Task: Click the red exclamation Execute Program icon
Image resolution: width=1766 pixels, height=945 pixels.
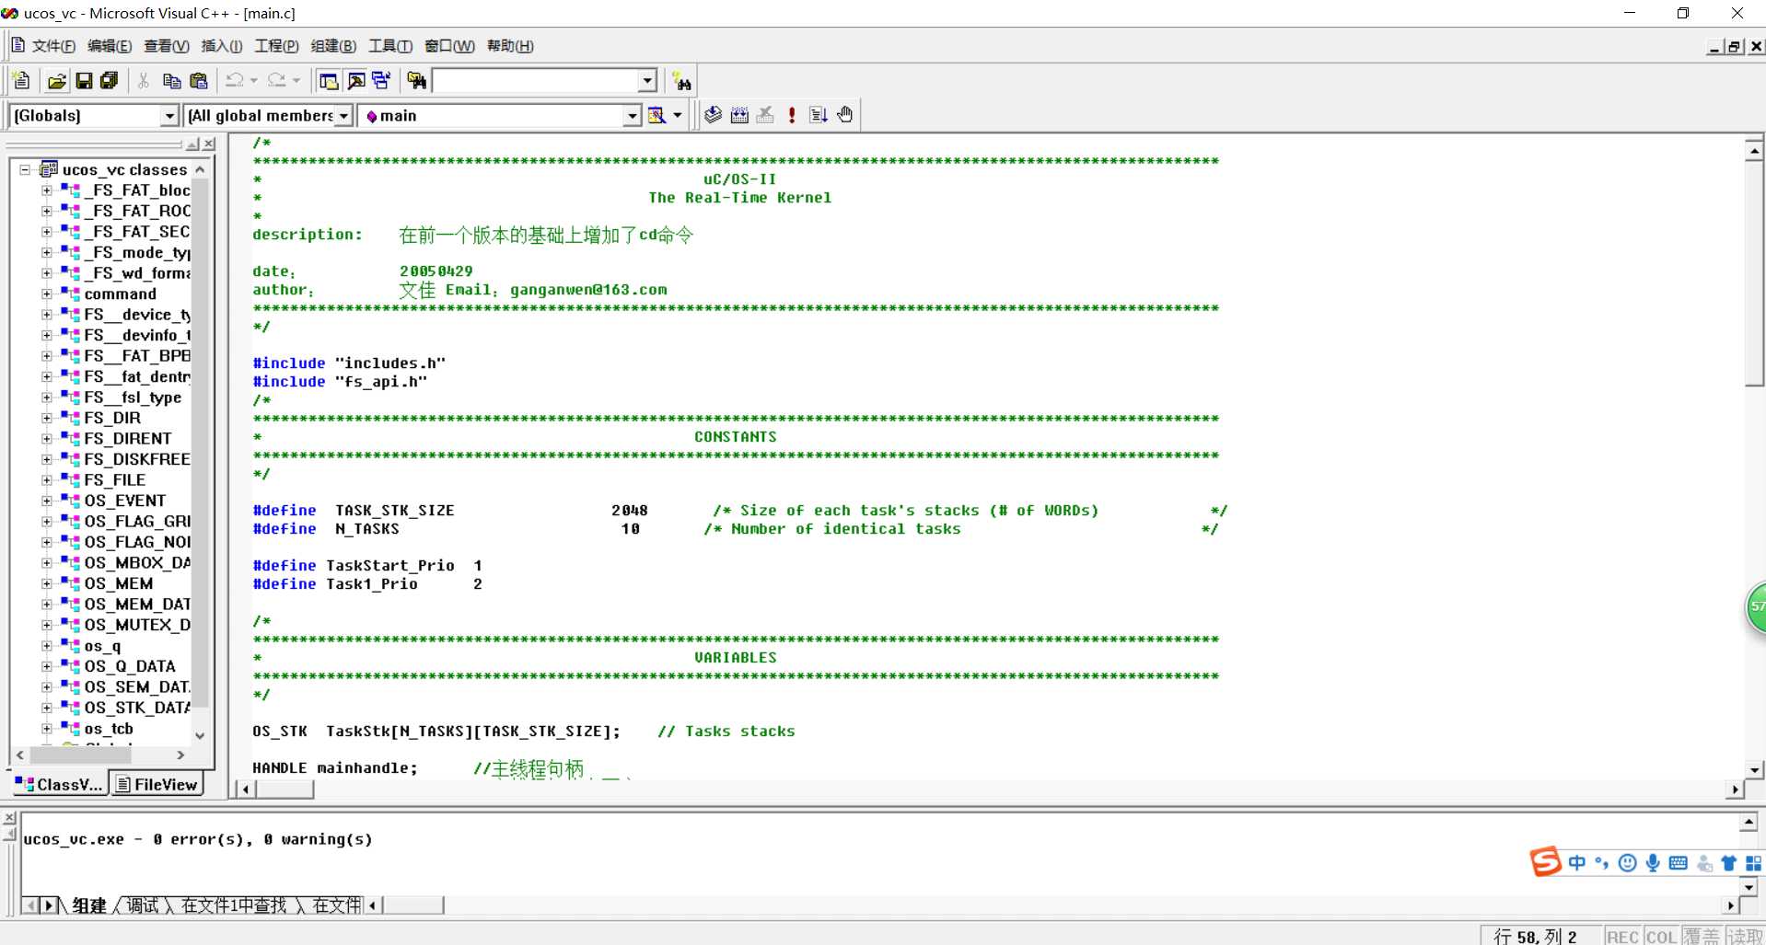Action: (x=792, y=115)
